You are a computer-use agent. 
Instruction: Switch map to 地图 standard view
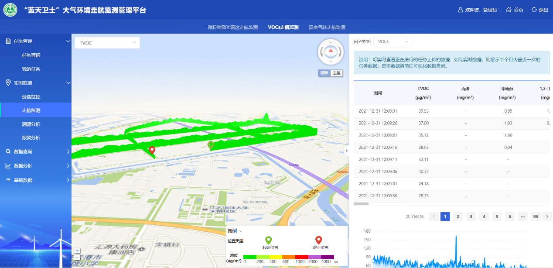(x=324, y=73)
